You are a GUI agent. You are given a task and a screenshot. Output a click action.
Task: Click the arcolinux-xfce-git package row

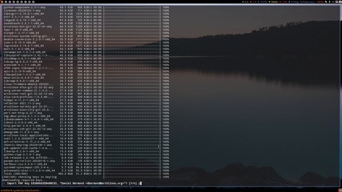click(86, 87)
